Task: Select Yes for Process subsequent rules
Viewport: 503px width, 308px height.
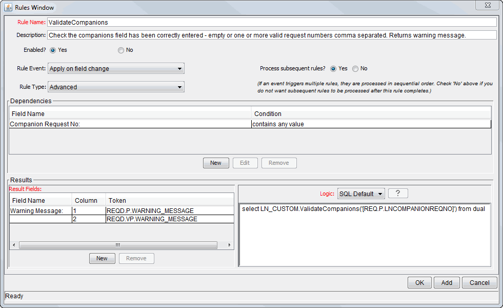Action: [333, 69]
